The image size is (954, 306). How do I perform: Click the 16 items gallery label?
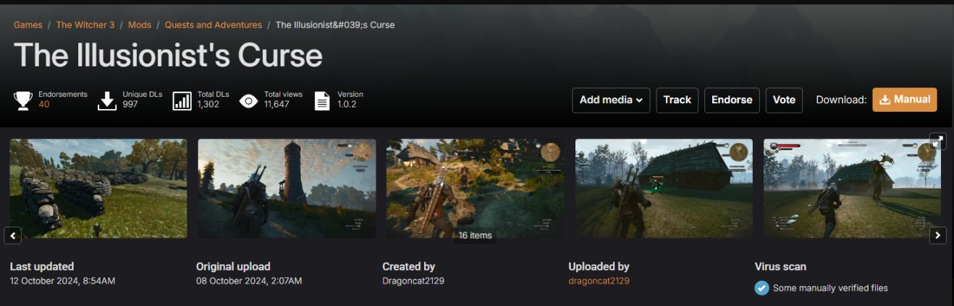click(x=476, y=235)
